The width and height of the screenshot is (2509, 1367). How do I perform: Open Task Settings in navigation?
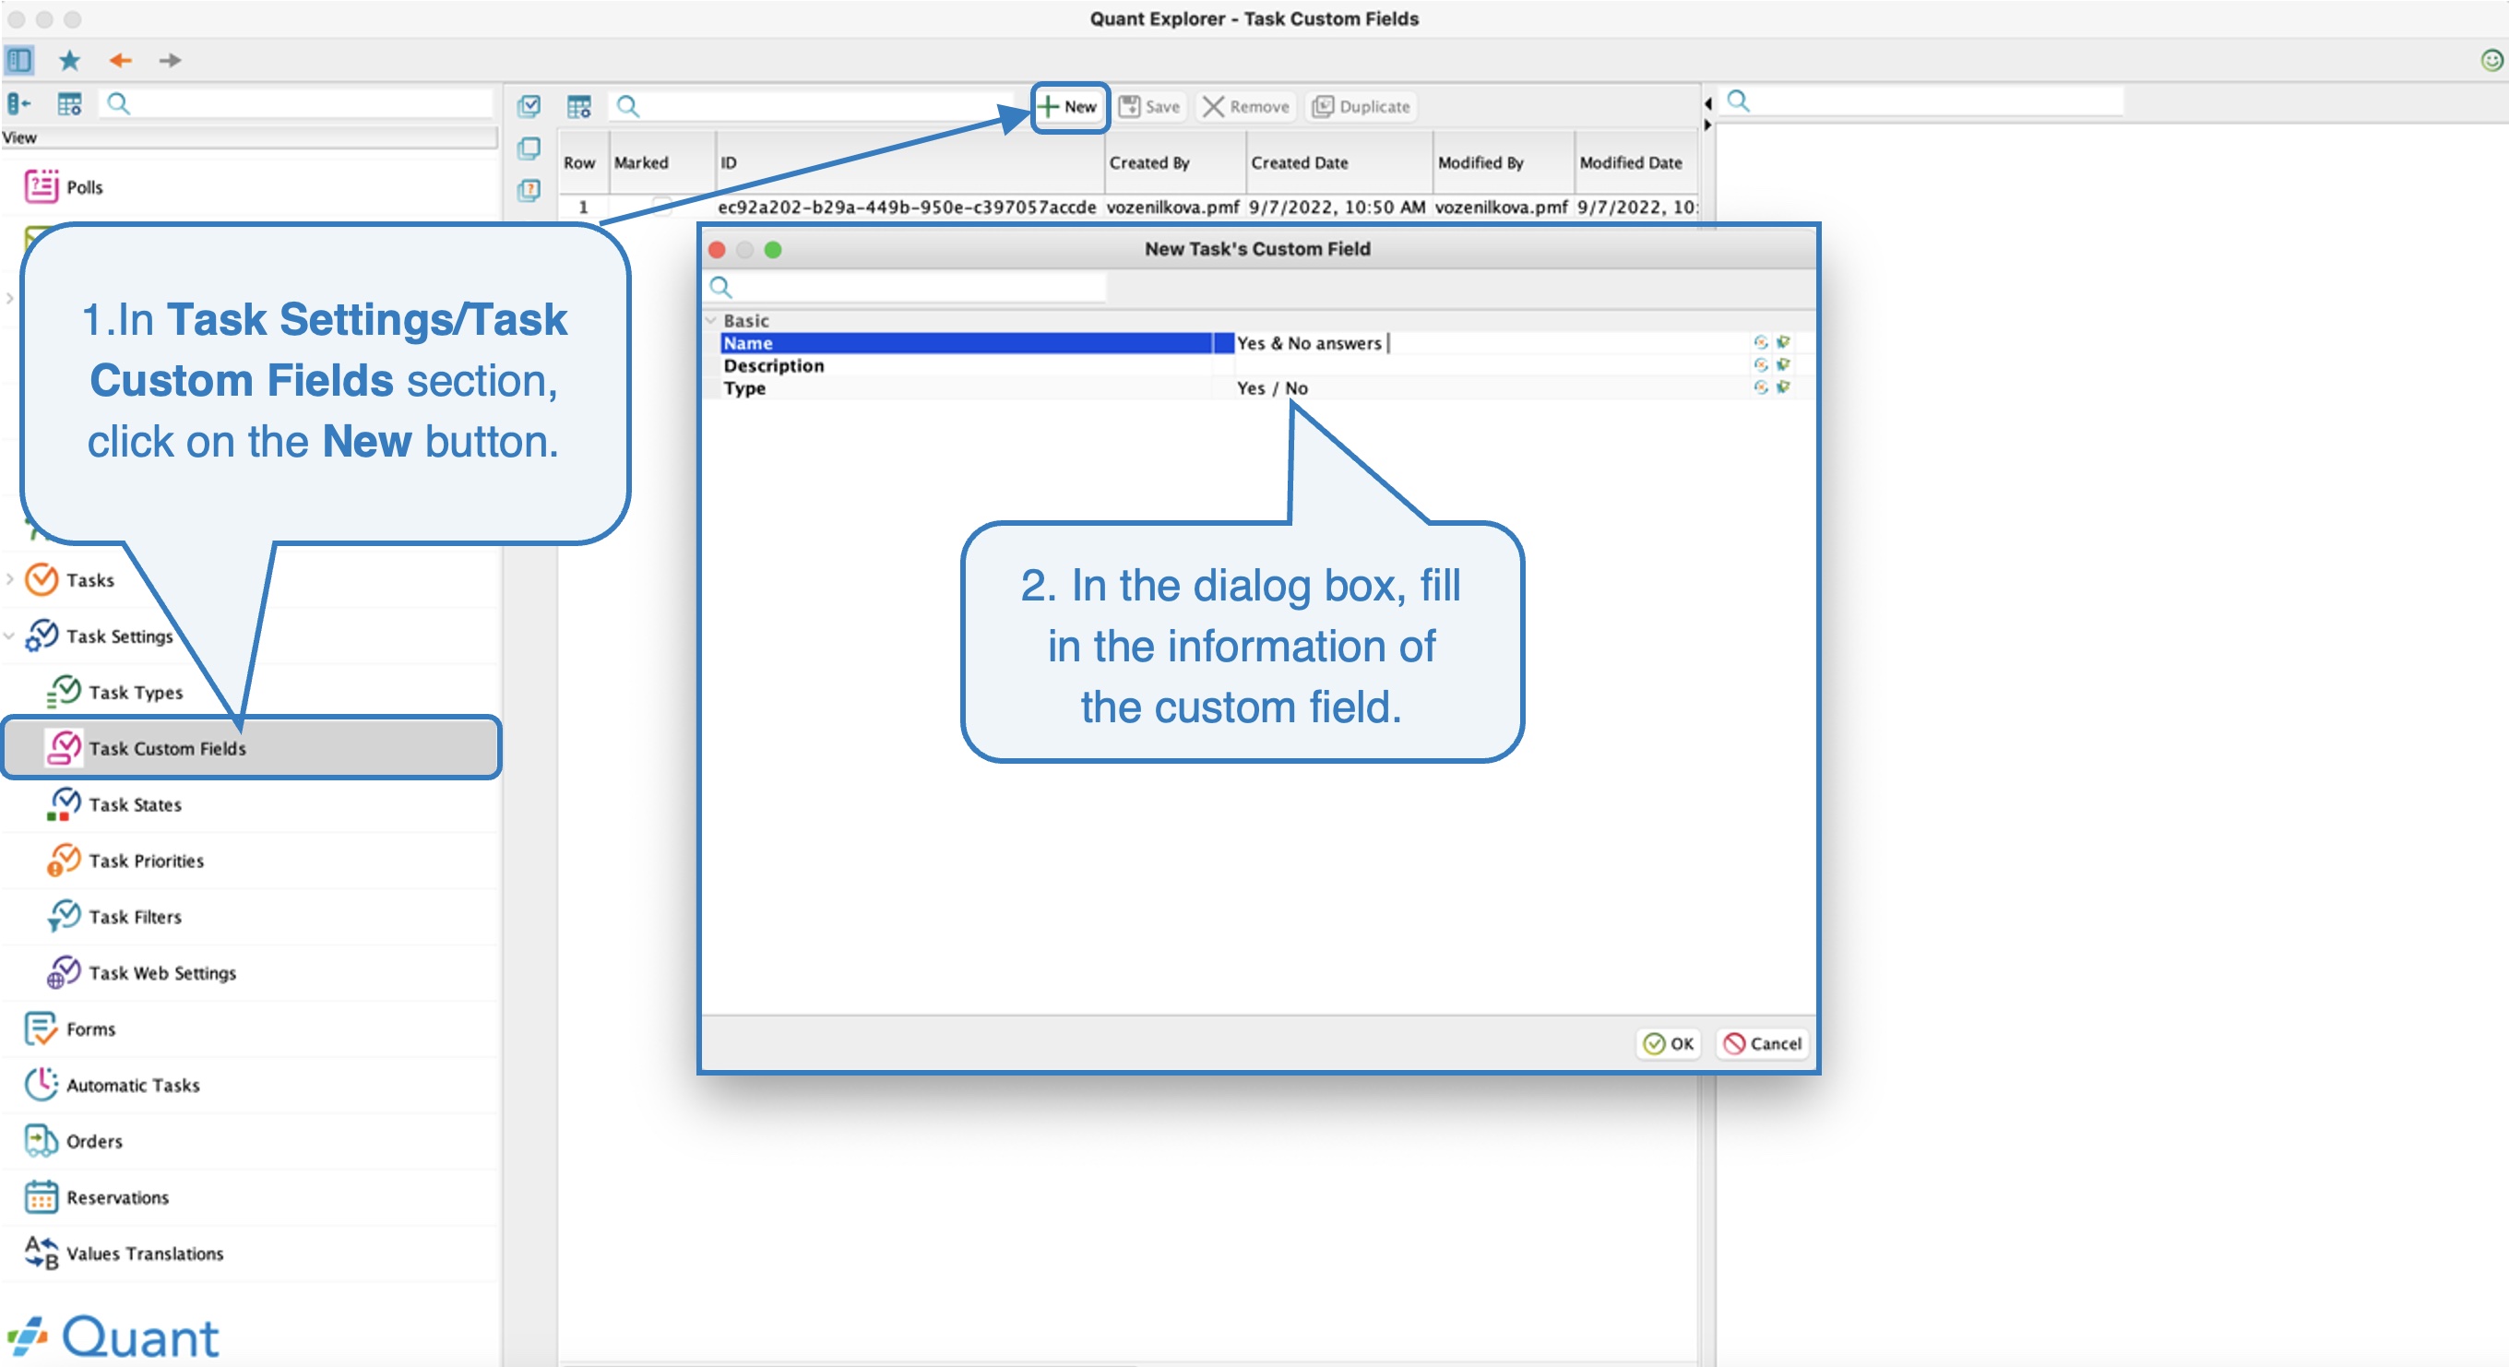coord(119,636)
